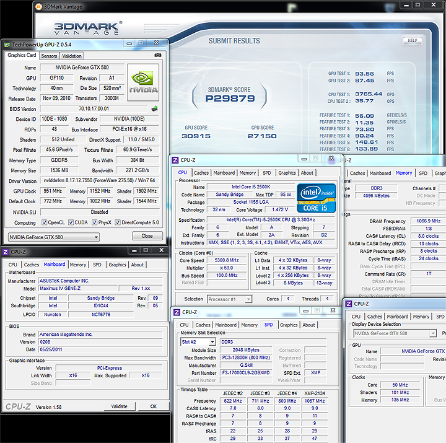Open the Caches tab in CPU-Z Mainboard window
The height and width of the screenshot is (443, 446).
[x=32, y=265]
